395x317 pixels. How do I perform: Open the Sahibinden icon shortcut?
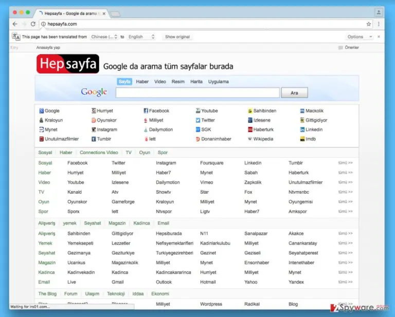[x=250, y=110]
